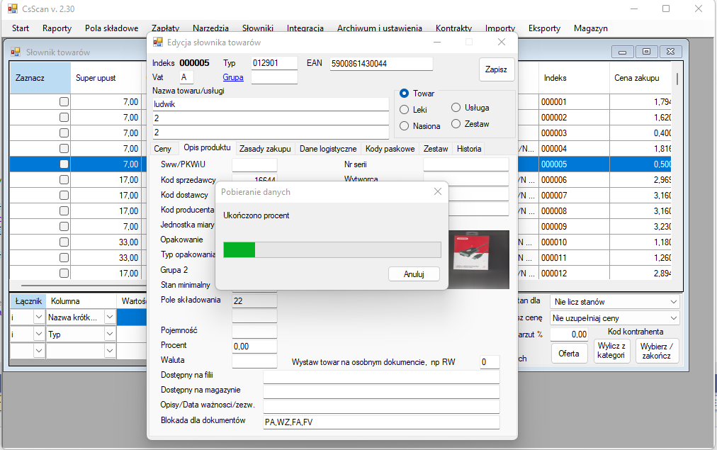Viewport: 717px width, 450px height.
Task: Click the Vat field containing A
Action: [186, 77]
